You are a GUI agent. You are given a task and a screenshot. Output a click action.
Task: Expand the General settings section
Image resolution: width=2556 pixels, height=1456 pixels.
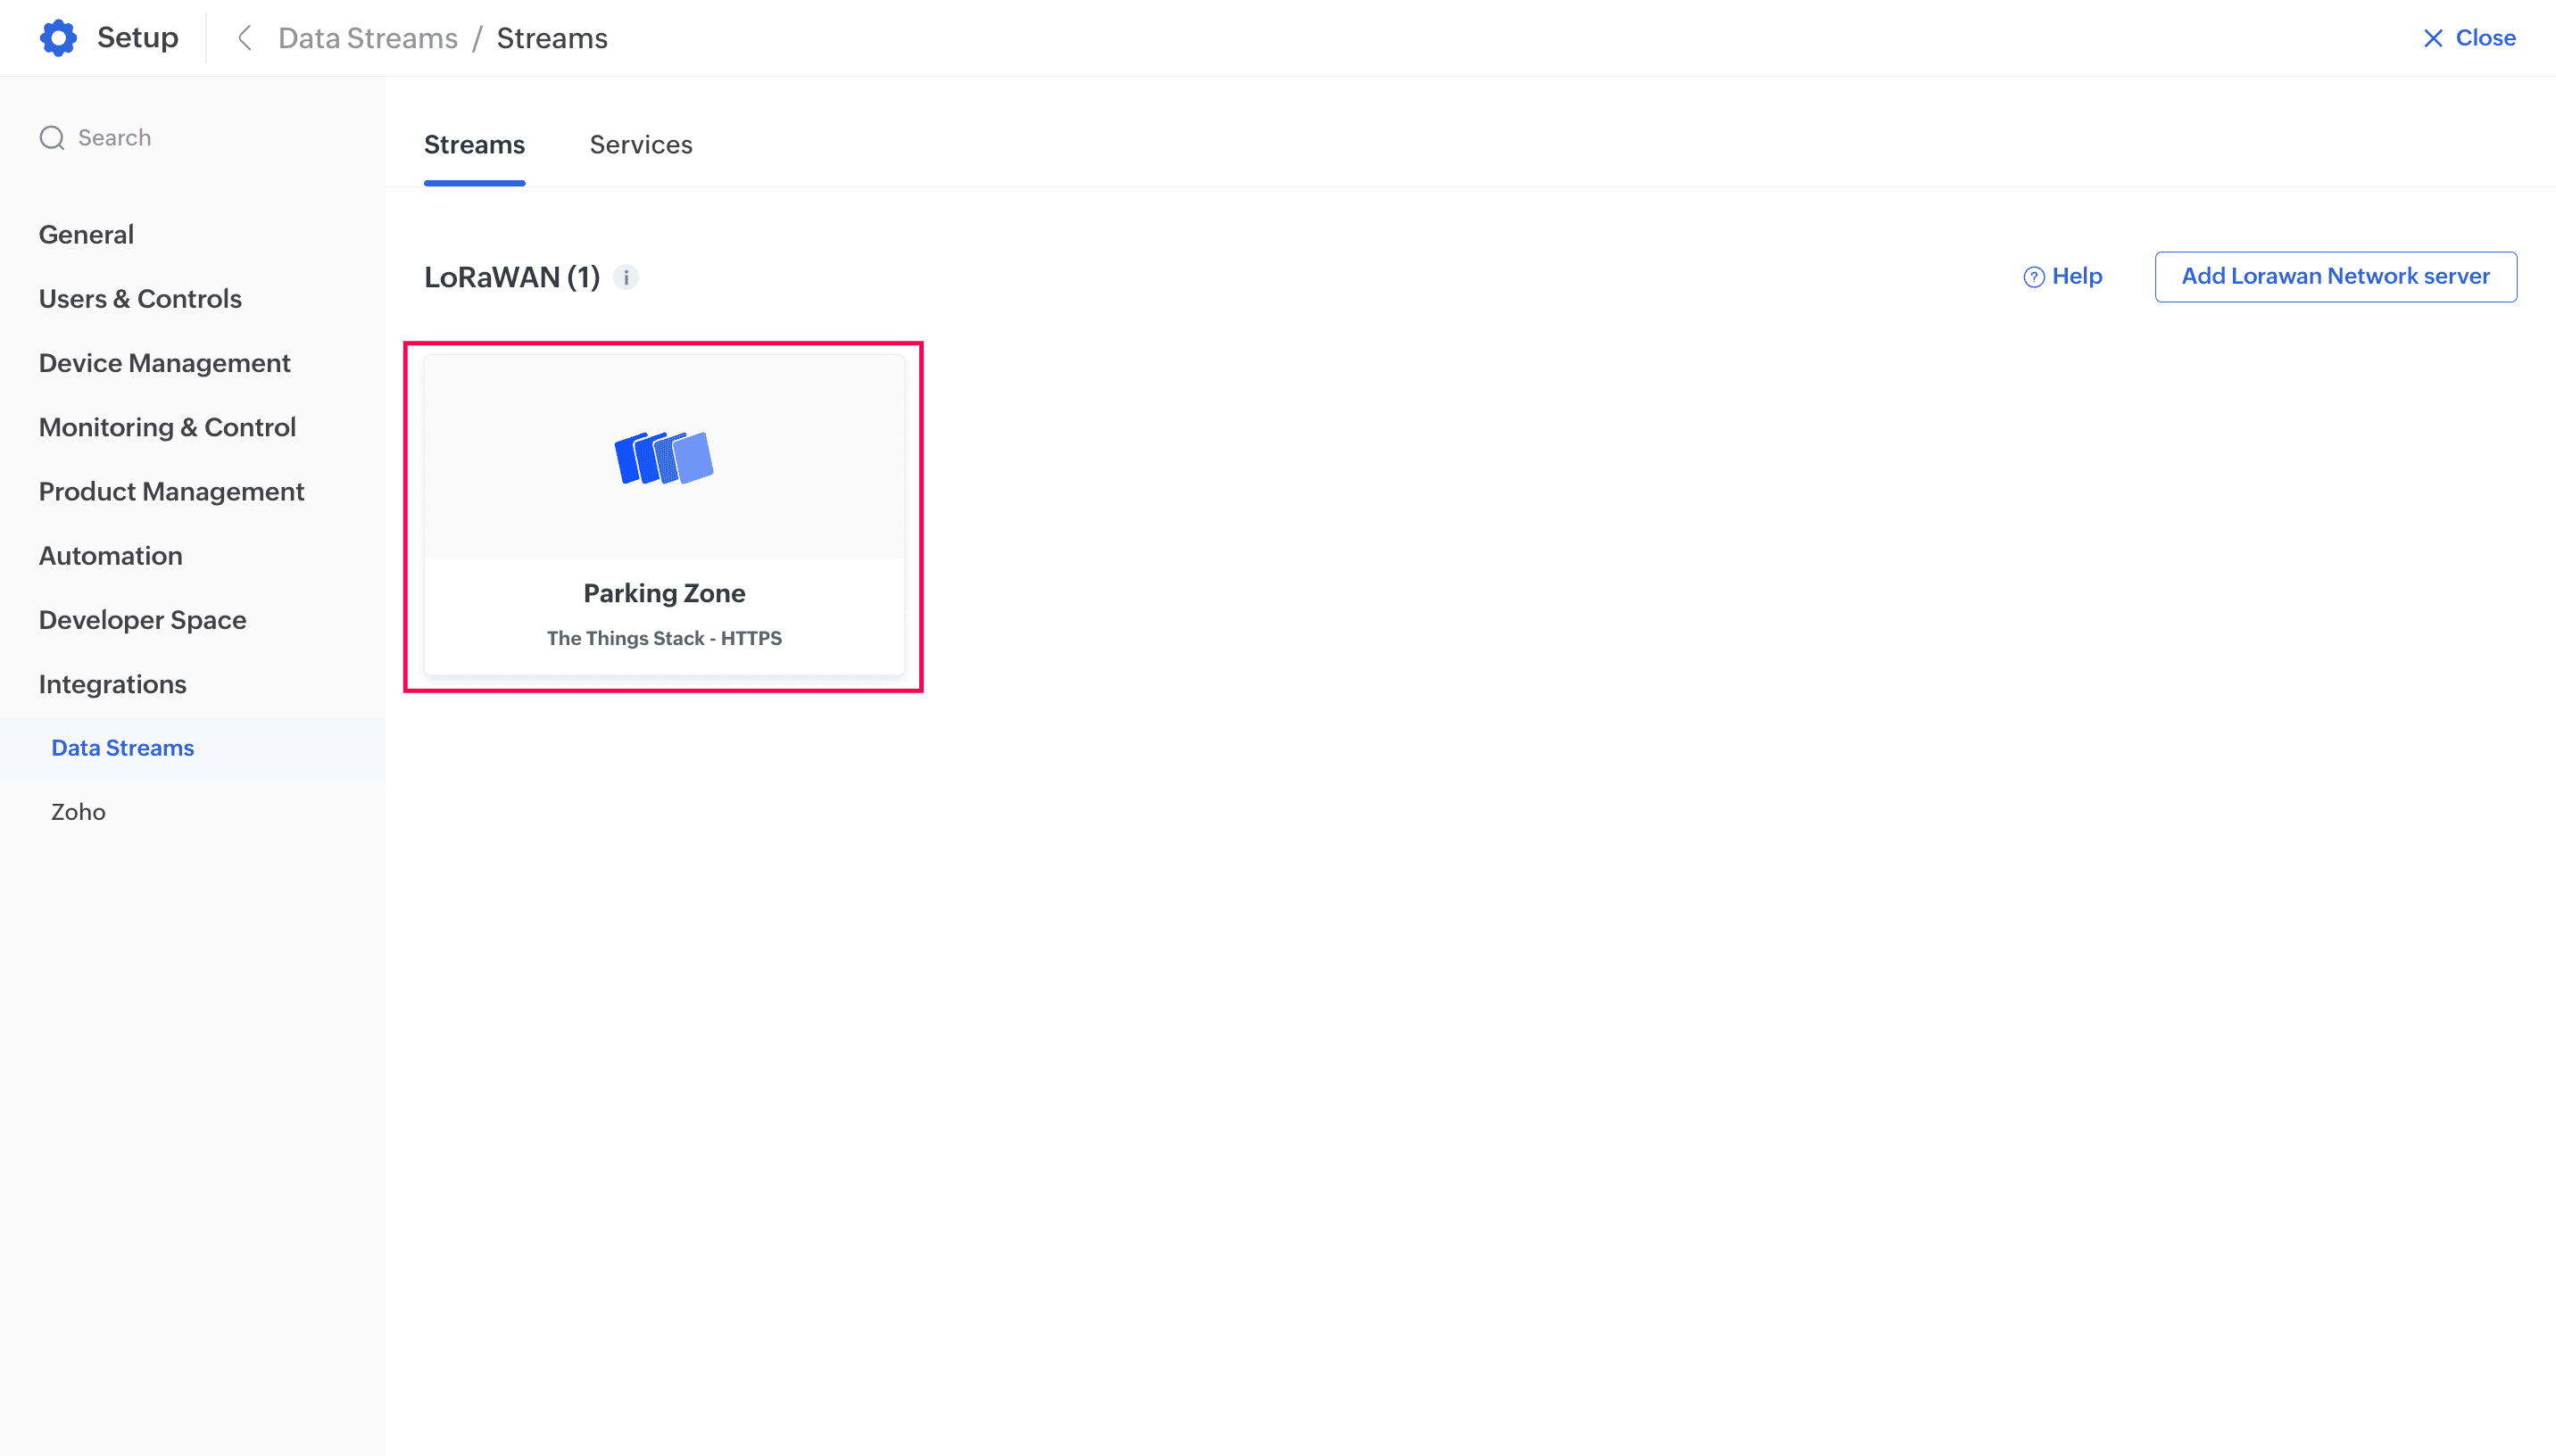86,234
